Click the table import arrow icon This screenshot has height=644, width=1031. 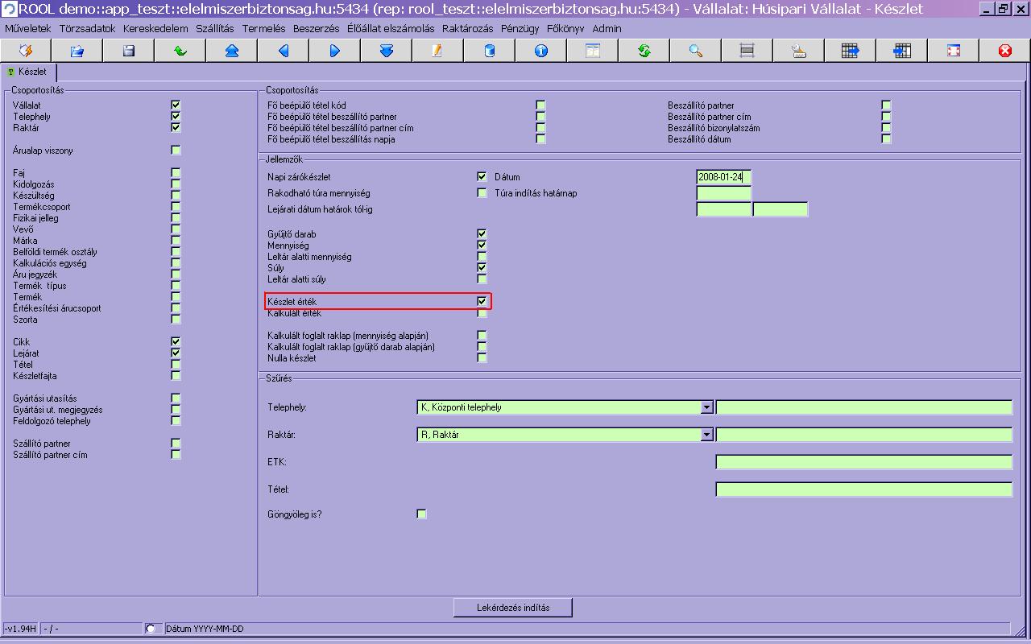click(902, 51)
